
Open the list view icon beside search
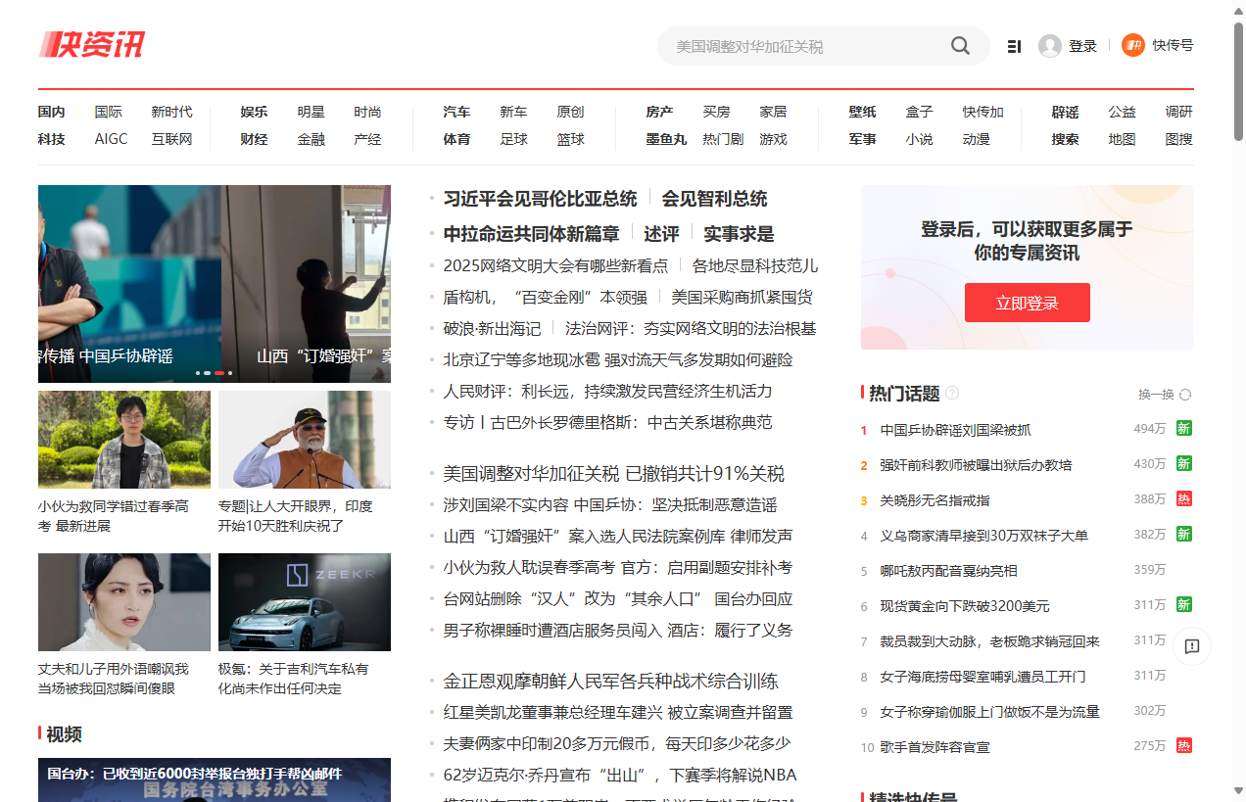click(x=1014, y=45)
